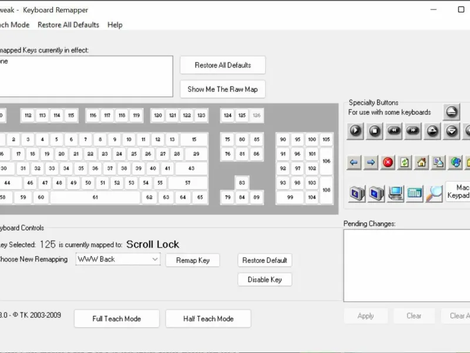This screenshot has height=353, width=470.
Task: Select key 125 on keyboard map
Action: (242, 115)
